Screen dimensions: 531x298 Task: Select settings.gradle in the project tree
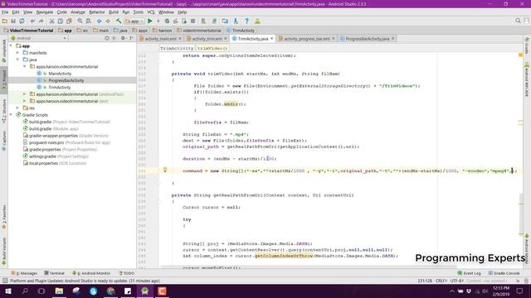42,156
